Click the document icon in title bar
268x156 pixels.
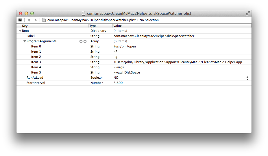point(84,13)
